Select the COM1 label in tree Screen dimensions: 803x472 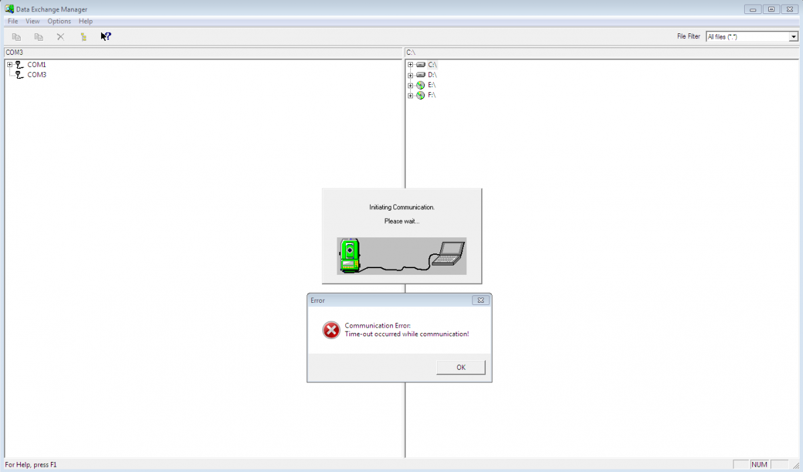(37, 65)
